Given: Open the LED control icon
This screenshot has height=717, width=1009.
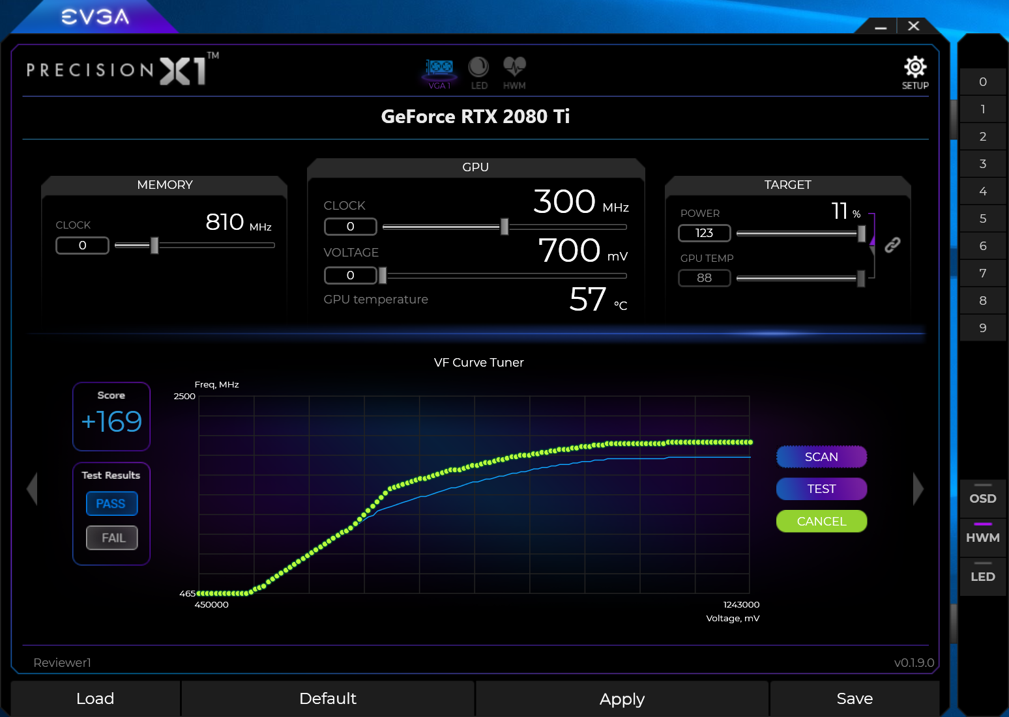Looking at the screenshot, I should (479, 72).
